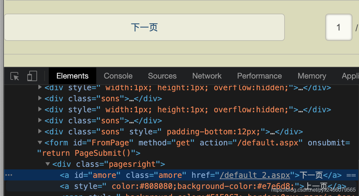
Task: Click the "return PageSubmit()" onsubmit value
Action: pyautogui.click(x=86, y=153)
